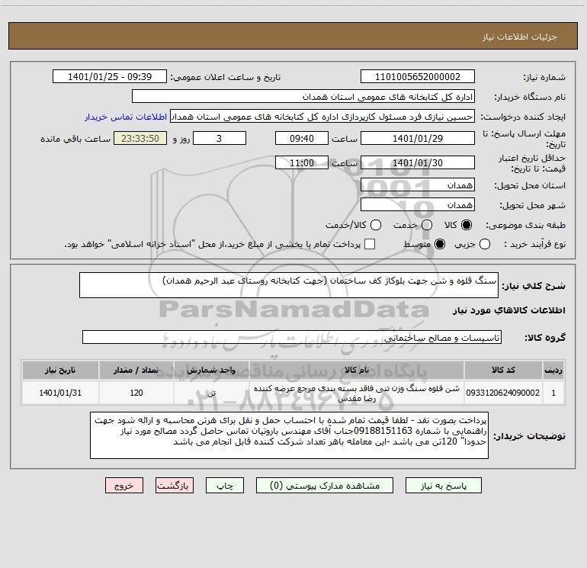Click the نام کالا column header
The height and width of the screenshot is (568, 587).
[x=357, y=370]
